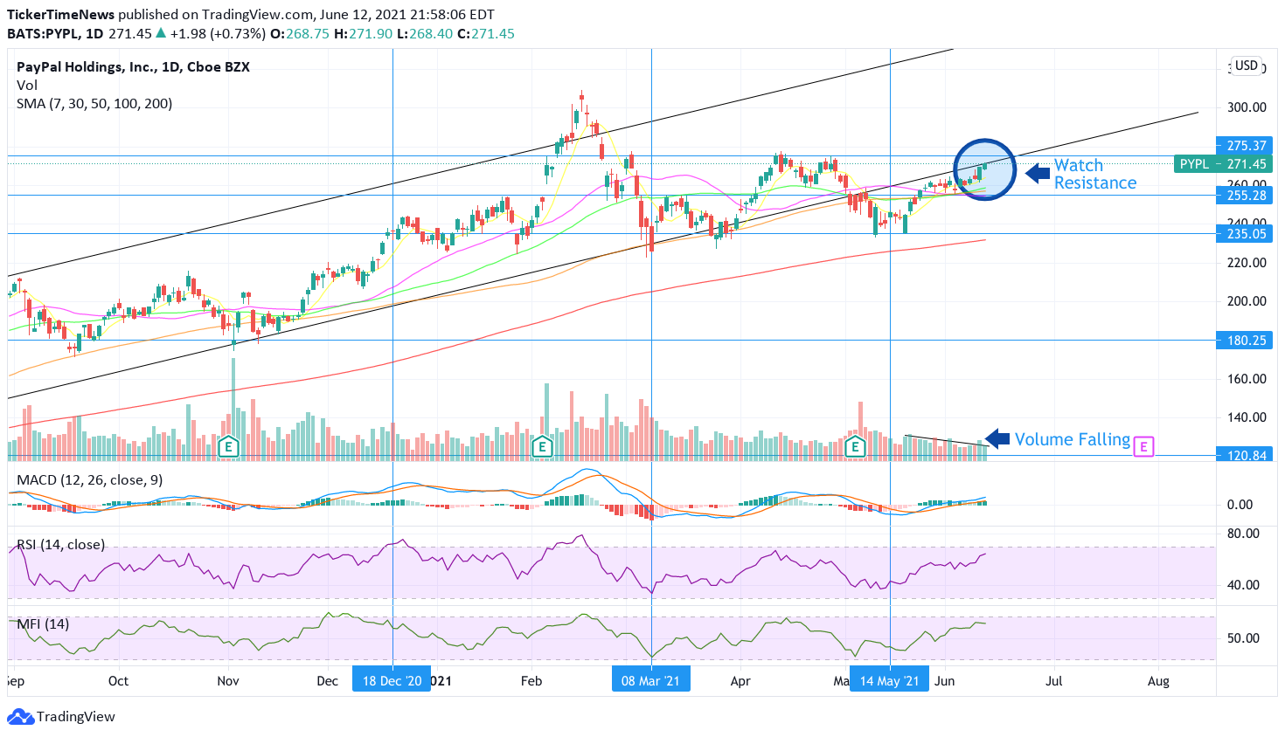This screenshot has height=737, width=1285.
Task: Click the Feb label on the time axis
Action: point(531,681)
